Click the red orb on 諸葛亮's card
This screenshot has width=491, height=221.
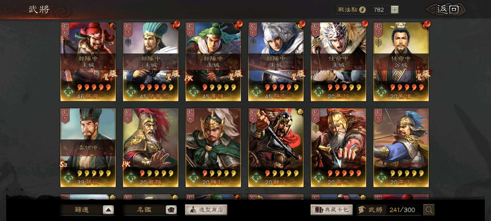[x=177, y=24]
